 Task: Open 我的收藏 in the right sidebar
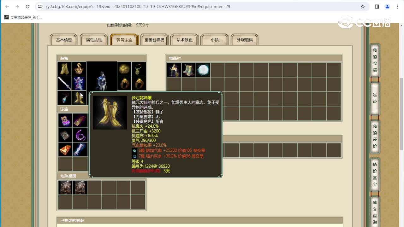[375, 60]
